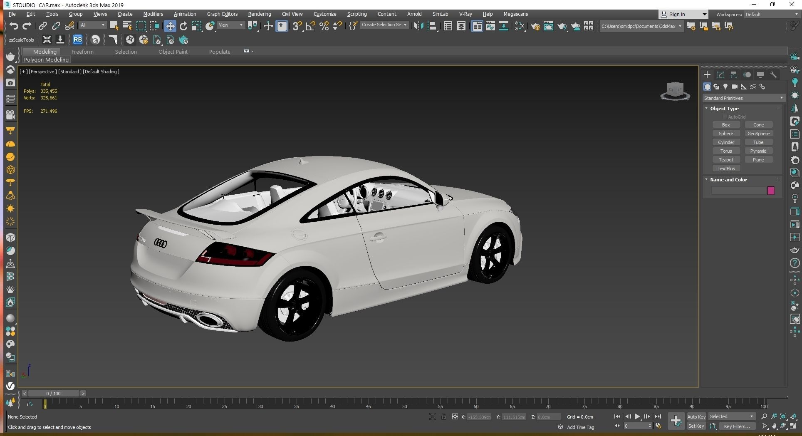The height and width of the screenshot is (436, 802).
Task: Click the Mirror tool icon
Action: pos(418,26)
